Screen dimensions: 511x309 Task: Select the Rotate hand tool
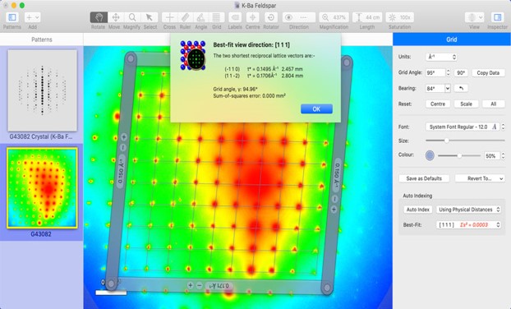click(x=99, y=17)
